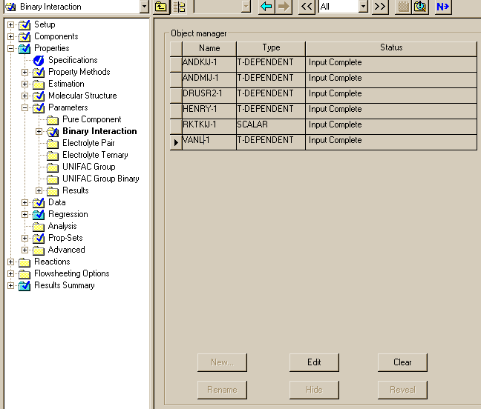Select the Electrolyte Ternary tree item

click(95, 155)
